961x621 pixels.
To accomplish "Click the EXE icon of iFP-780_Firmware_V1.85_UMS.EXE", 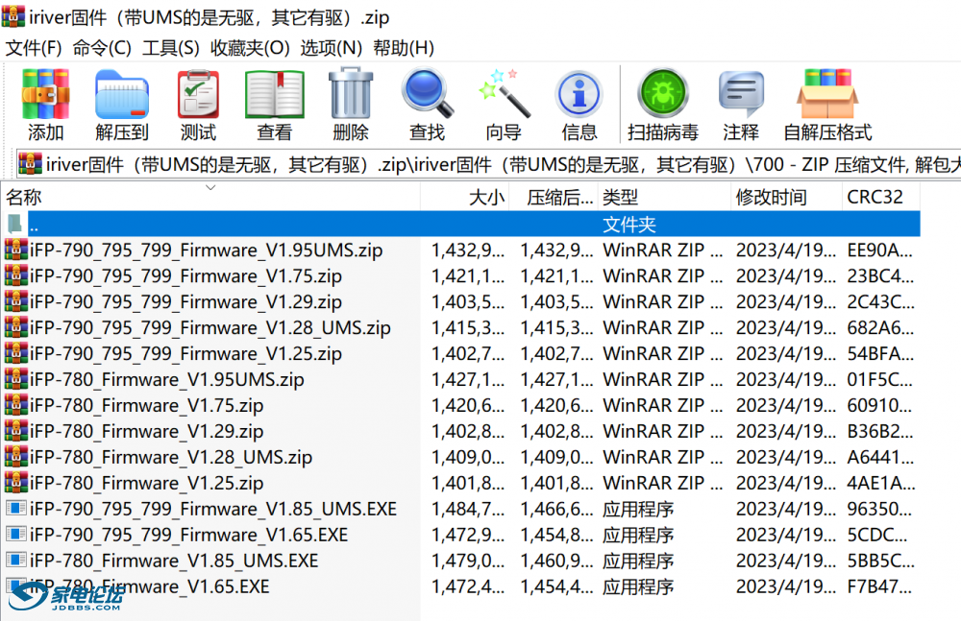I will tap(16, 560).
